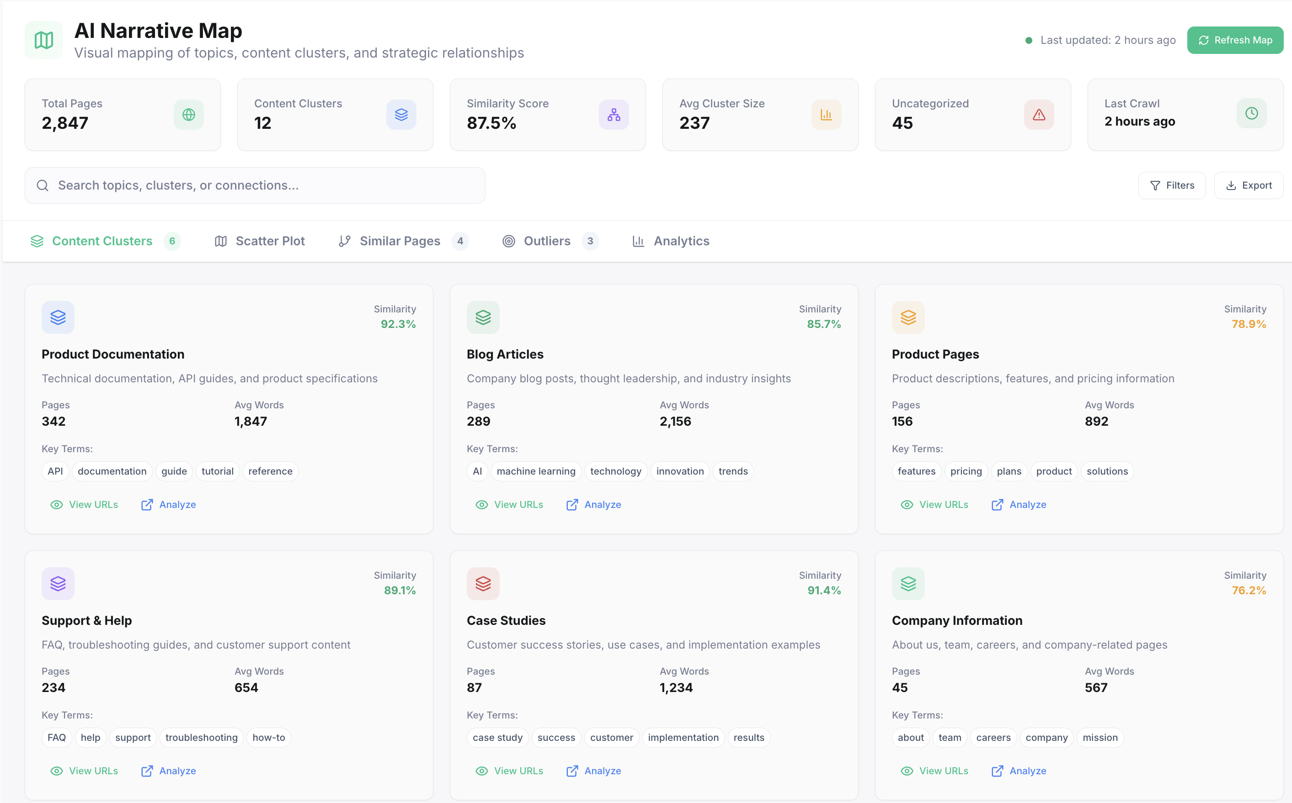Click the network icon in Similarity Score card
Viewport: 1292px width, 803px height.
coord(614,115)
